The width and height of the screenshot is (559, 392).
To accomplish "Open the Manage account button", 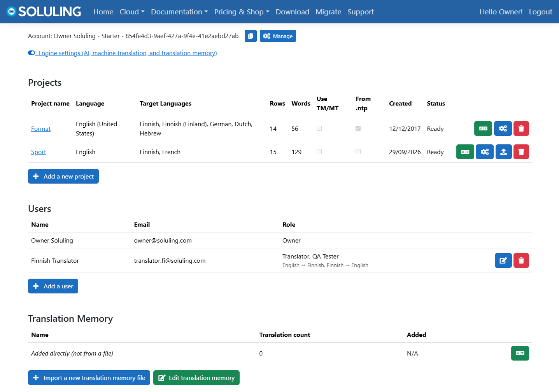I will [x=278, y=36].
